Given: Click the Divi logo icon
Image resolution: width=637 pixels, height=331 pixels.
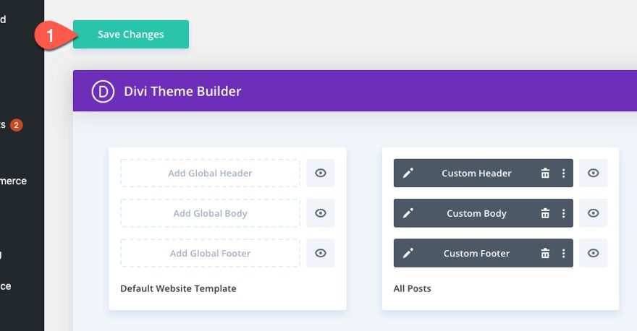Looking at the screenshot, I should [104, 91].
